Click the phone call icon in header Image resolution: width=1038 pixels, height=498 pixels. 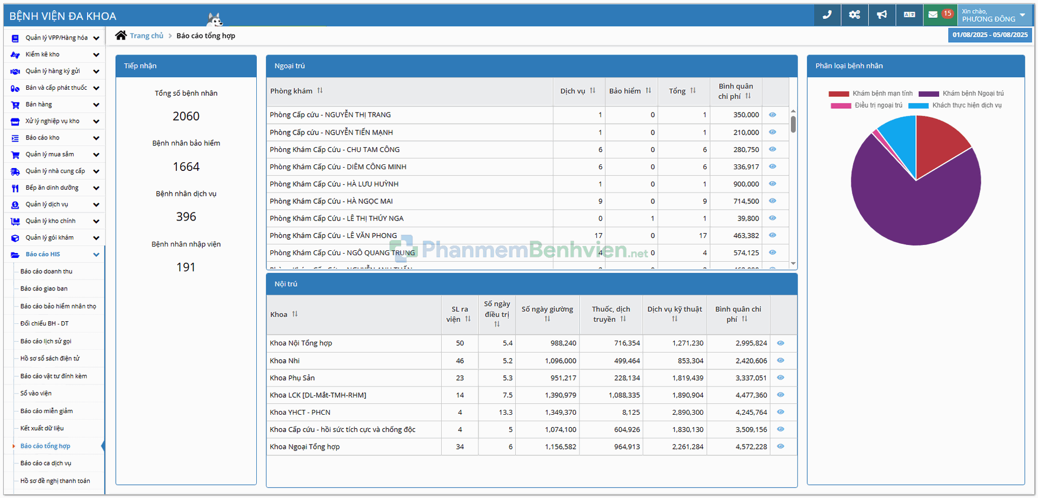click(x=827, y=15)
